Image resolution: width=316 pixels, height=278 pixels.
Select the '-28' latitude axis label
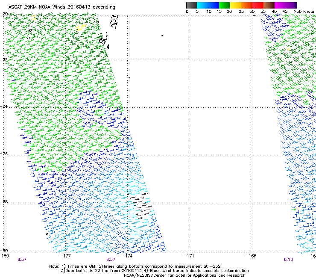[4, 202]
